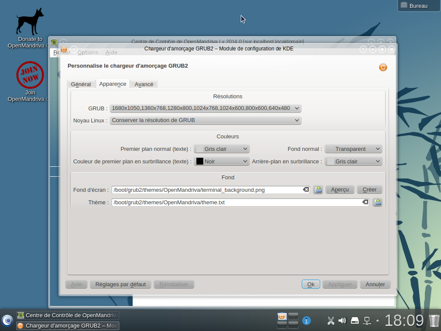Image resolution: width=441 pixels, height=331 pixels.
Task: Click the Bureau desktop toolbox button
Action: click(x=419, y=6)
